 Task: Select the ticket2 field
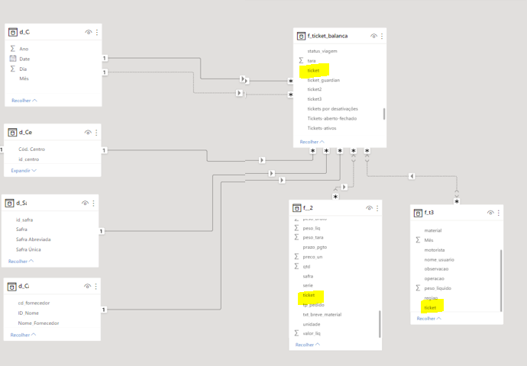pos(314,89)
